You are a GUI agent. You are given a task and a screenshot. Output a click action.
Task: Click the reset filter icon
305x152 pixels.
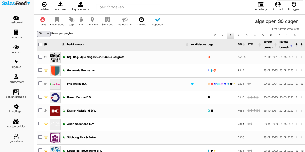pyautogui.click(x=43, y=20)
